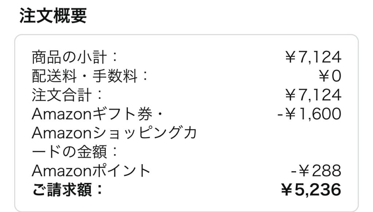This screenshot has width=373, height=212.
Task: Click the -¥1,600 gift card deduction
Action: click(309, 114)
